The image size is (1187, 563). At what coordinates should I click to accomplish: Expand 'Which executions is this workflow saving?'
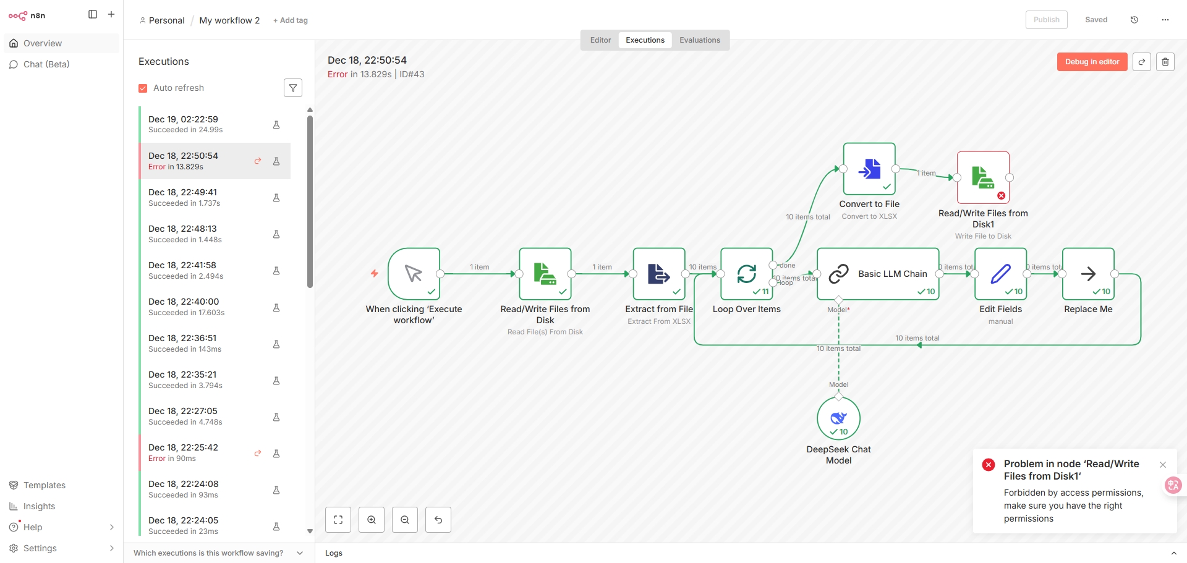300,553
